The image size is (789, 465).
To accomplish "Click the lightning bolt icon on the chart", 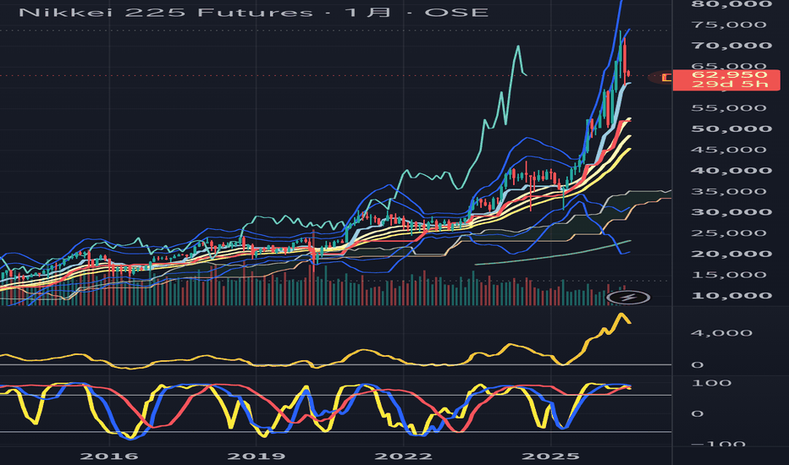I will click(x=628, y=298).
